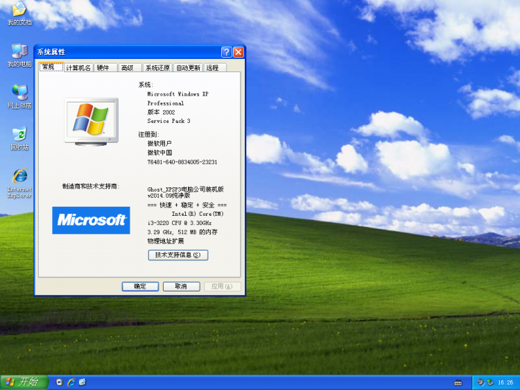Click the 系统属性 title bar text
The width and height of the screenshot is (520, 390).
(51, 52)
